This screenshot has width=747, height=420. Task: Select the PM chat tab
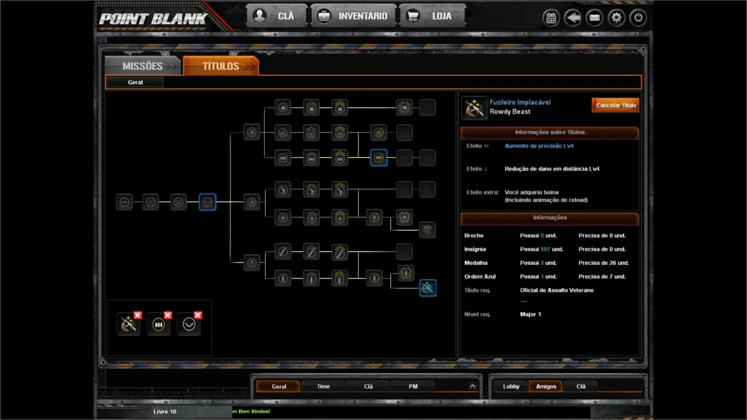click(x=413, y=386)
